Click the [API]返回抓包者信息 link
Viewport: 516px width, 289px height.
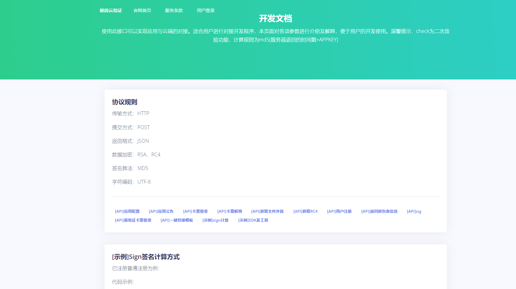click(x=379, y=211)
